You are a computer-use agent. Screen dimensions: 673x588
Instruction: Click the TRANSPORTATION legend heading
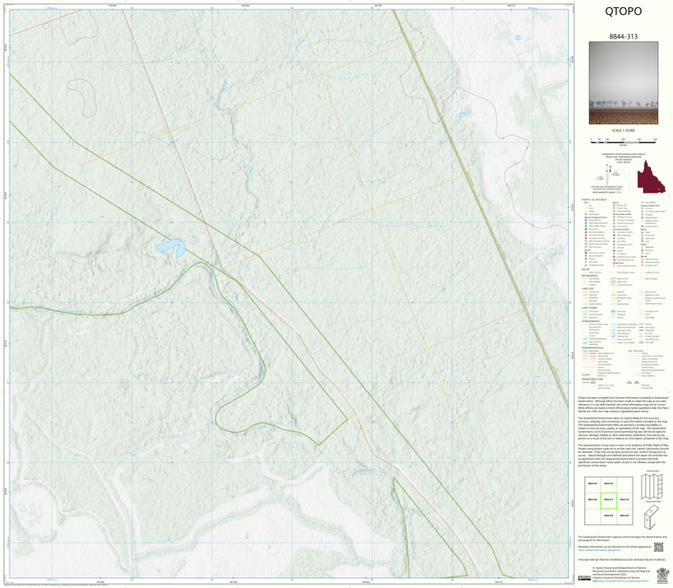pos(592,348)
